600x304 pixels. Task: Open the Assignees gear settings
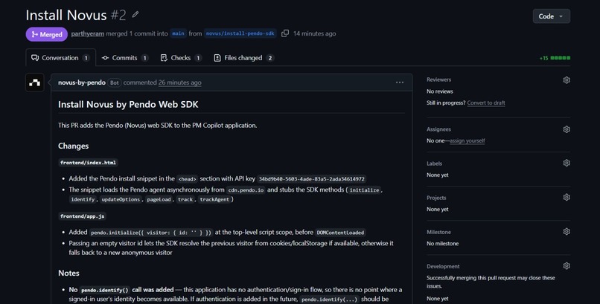(567, 129)
